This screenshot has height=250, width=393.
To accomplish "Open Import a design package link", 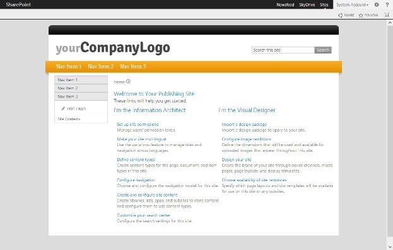I will 244,125.
